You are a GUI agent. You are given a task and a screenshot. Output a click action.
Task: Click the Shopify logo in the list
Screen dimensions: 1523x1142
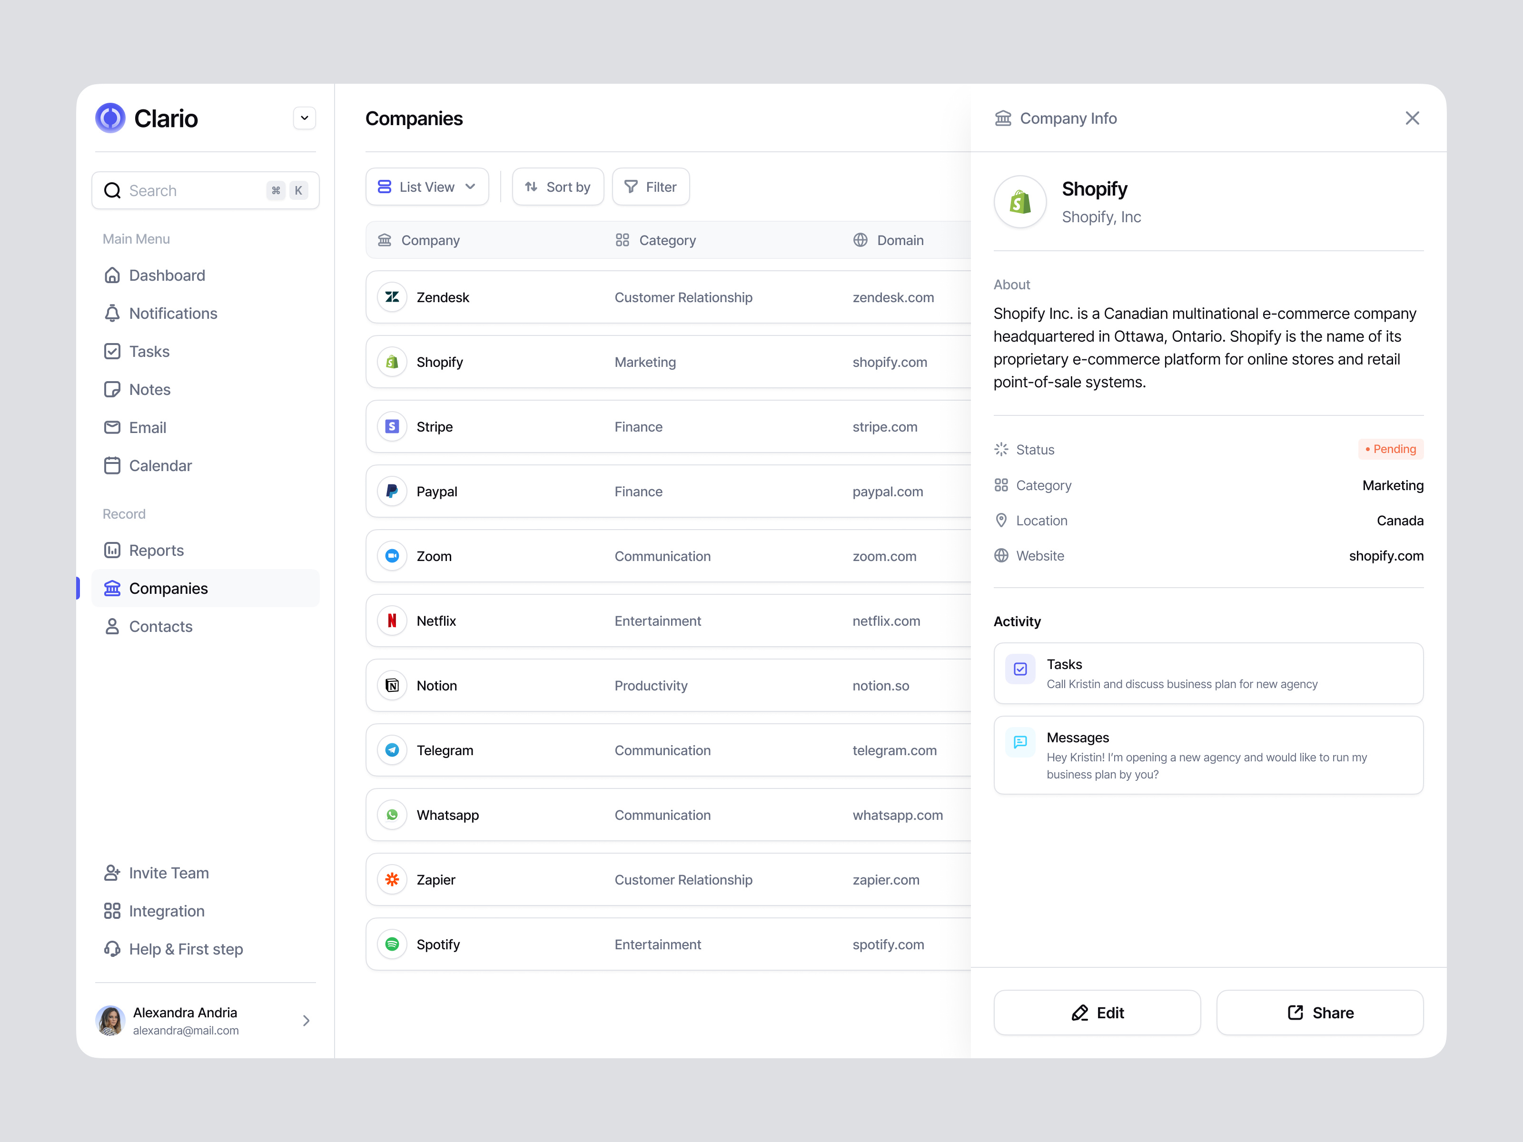pyautogui.click(x=392, y=362)
